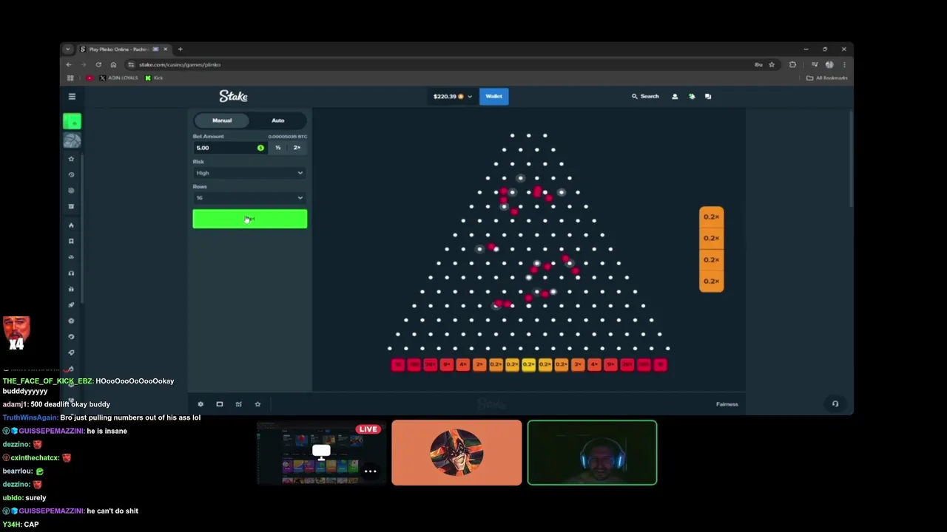Click the browser address bar URL
Viewport: 947px width, 532px height.
click(180, 64)
